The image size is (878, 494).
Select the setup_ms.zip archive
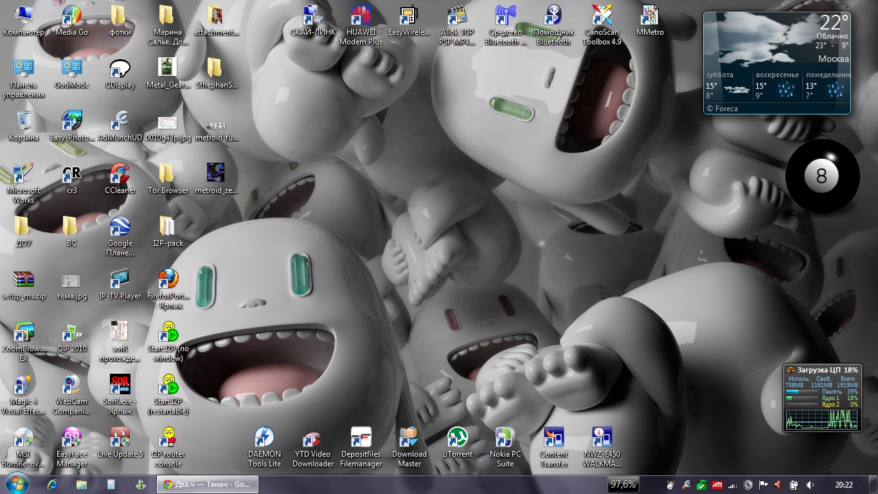point(24,280)
